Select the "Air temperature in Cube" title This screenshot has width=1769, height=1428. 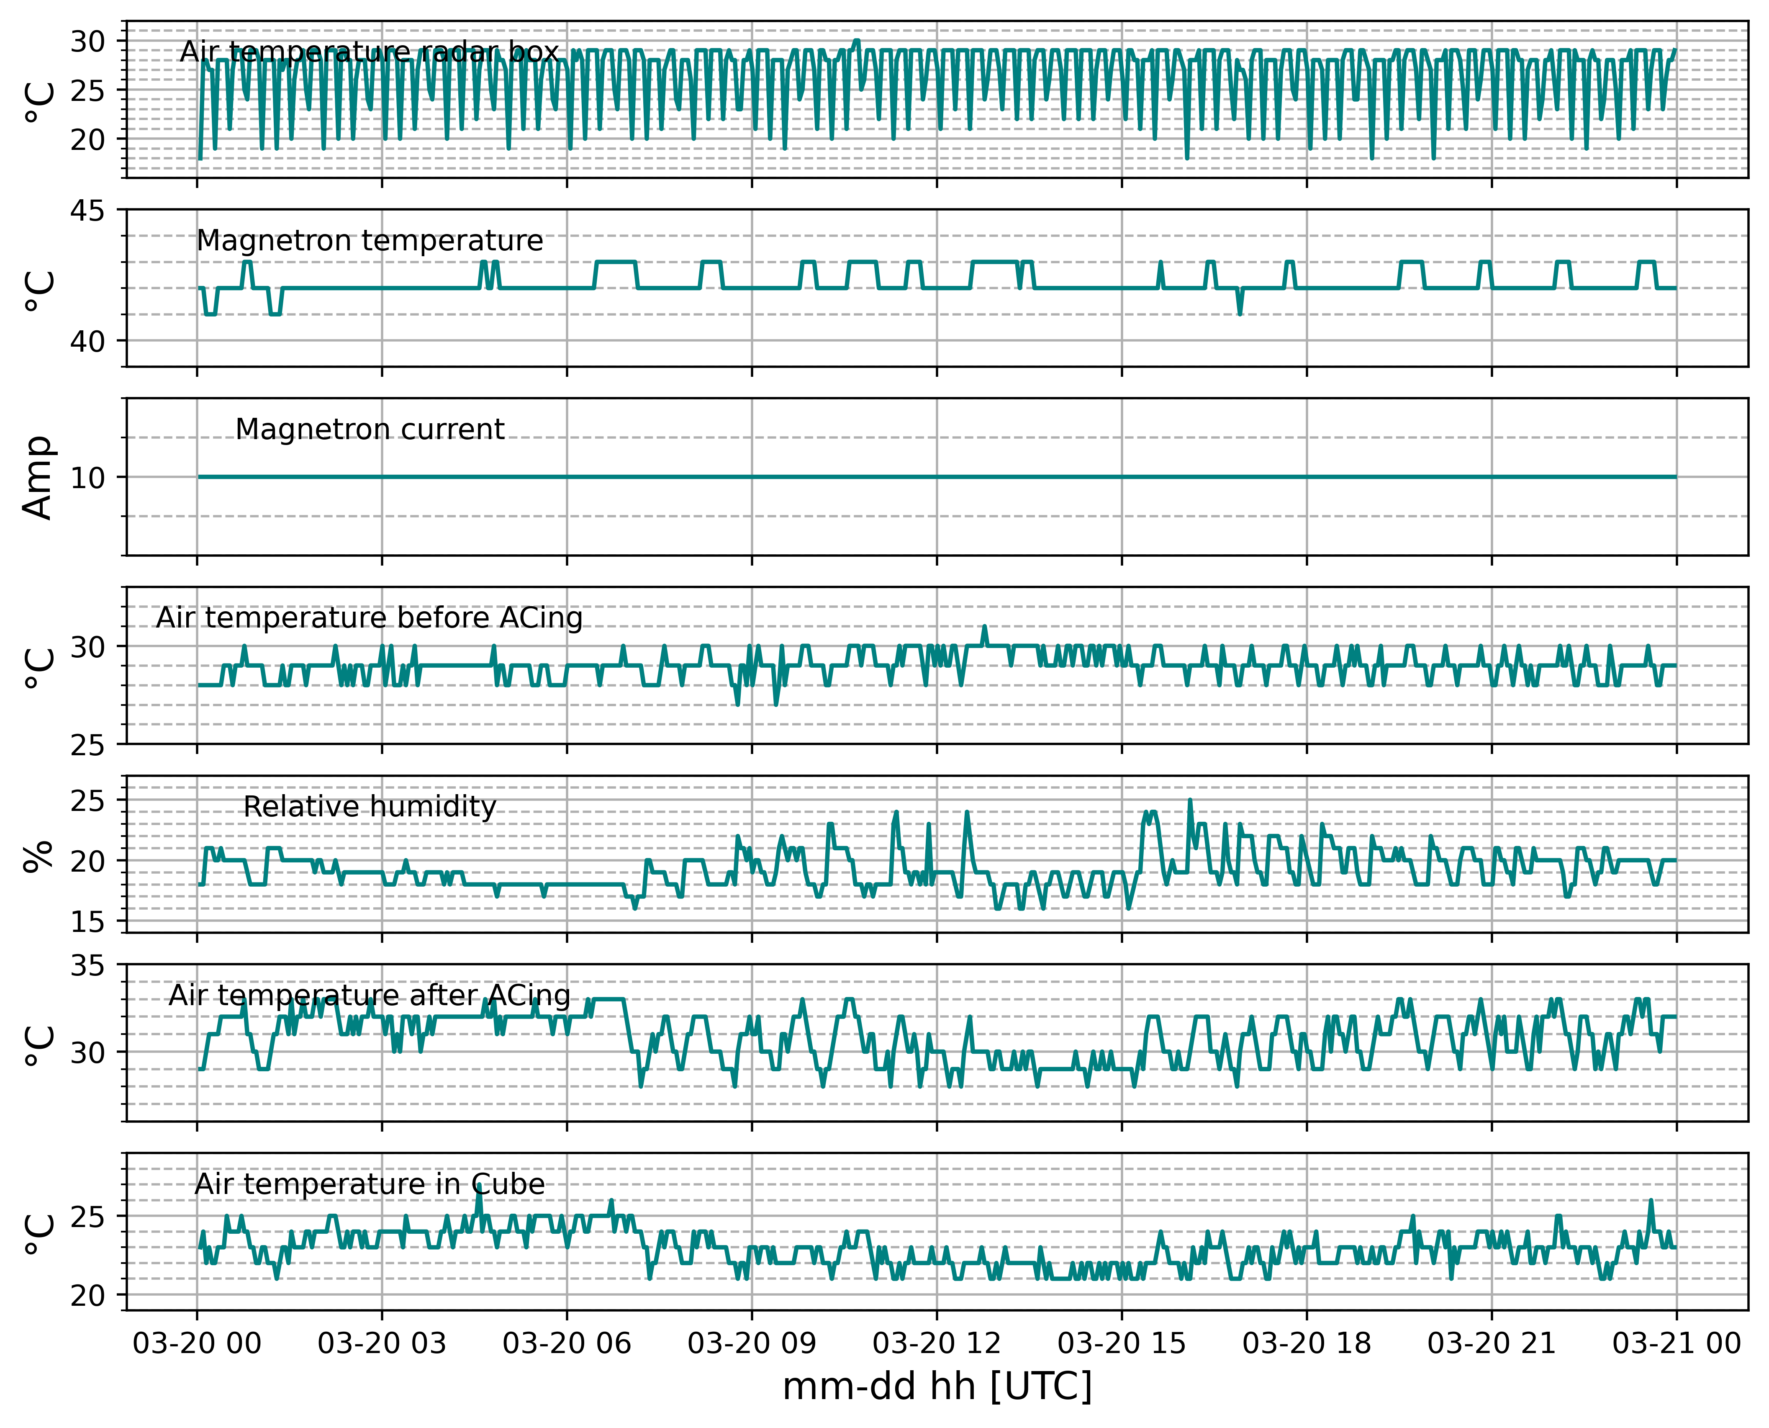[x=369, y=1184]
